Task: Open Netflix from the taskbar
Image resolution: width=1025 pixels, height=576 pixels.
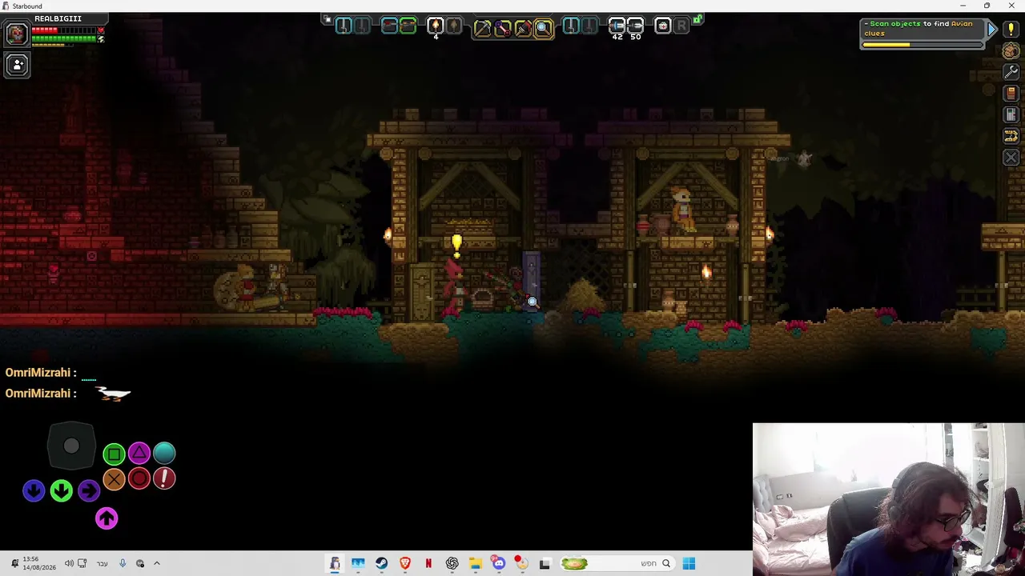Action: pos(428,563)
